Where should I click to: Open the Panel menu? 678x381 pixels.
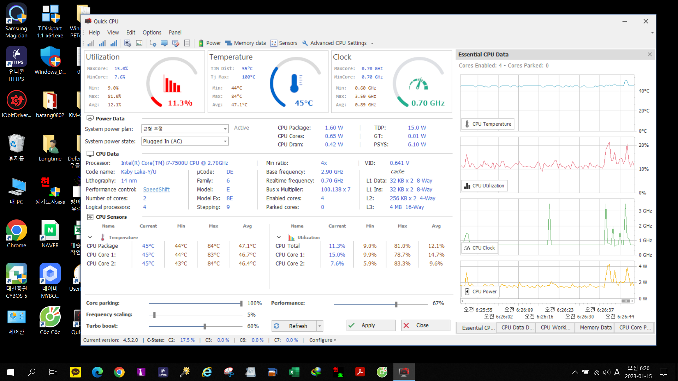click(x=175, y=32)
